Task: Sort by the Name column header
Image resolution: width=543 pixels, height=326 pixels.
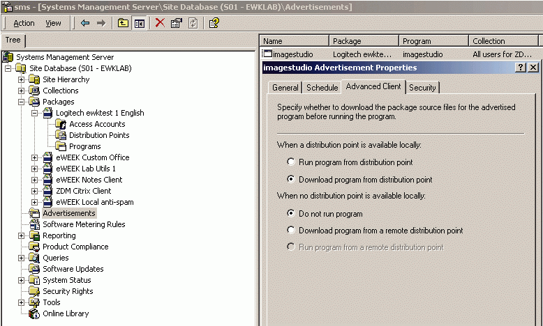Action: click(294, 41)
